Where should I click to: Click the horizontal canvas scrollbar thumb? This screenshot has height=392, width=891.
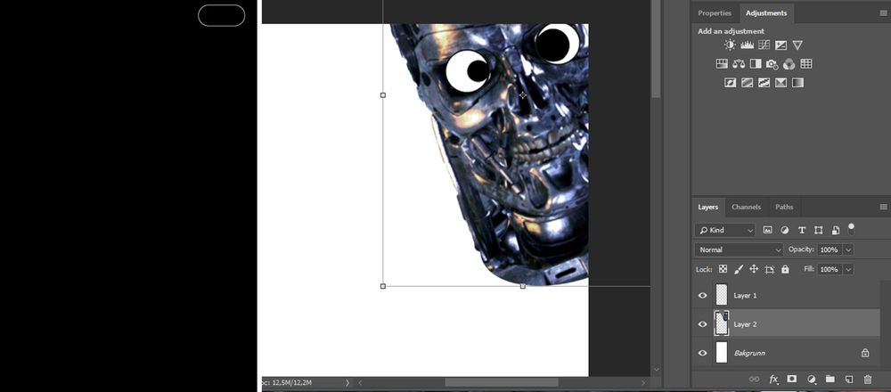point(501,383)
